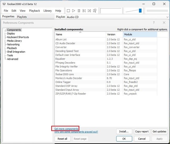Switch to the Playlists tab
170x144 pixels.
[22, 17]
